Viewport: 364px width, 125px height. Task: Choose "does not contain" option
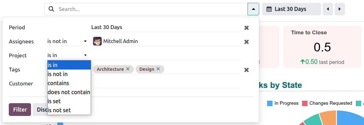[69, 92]
